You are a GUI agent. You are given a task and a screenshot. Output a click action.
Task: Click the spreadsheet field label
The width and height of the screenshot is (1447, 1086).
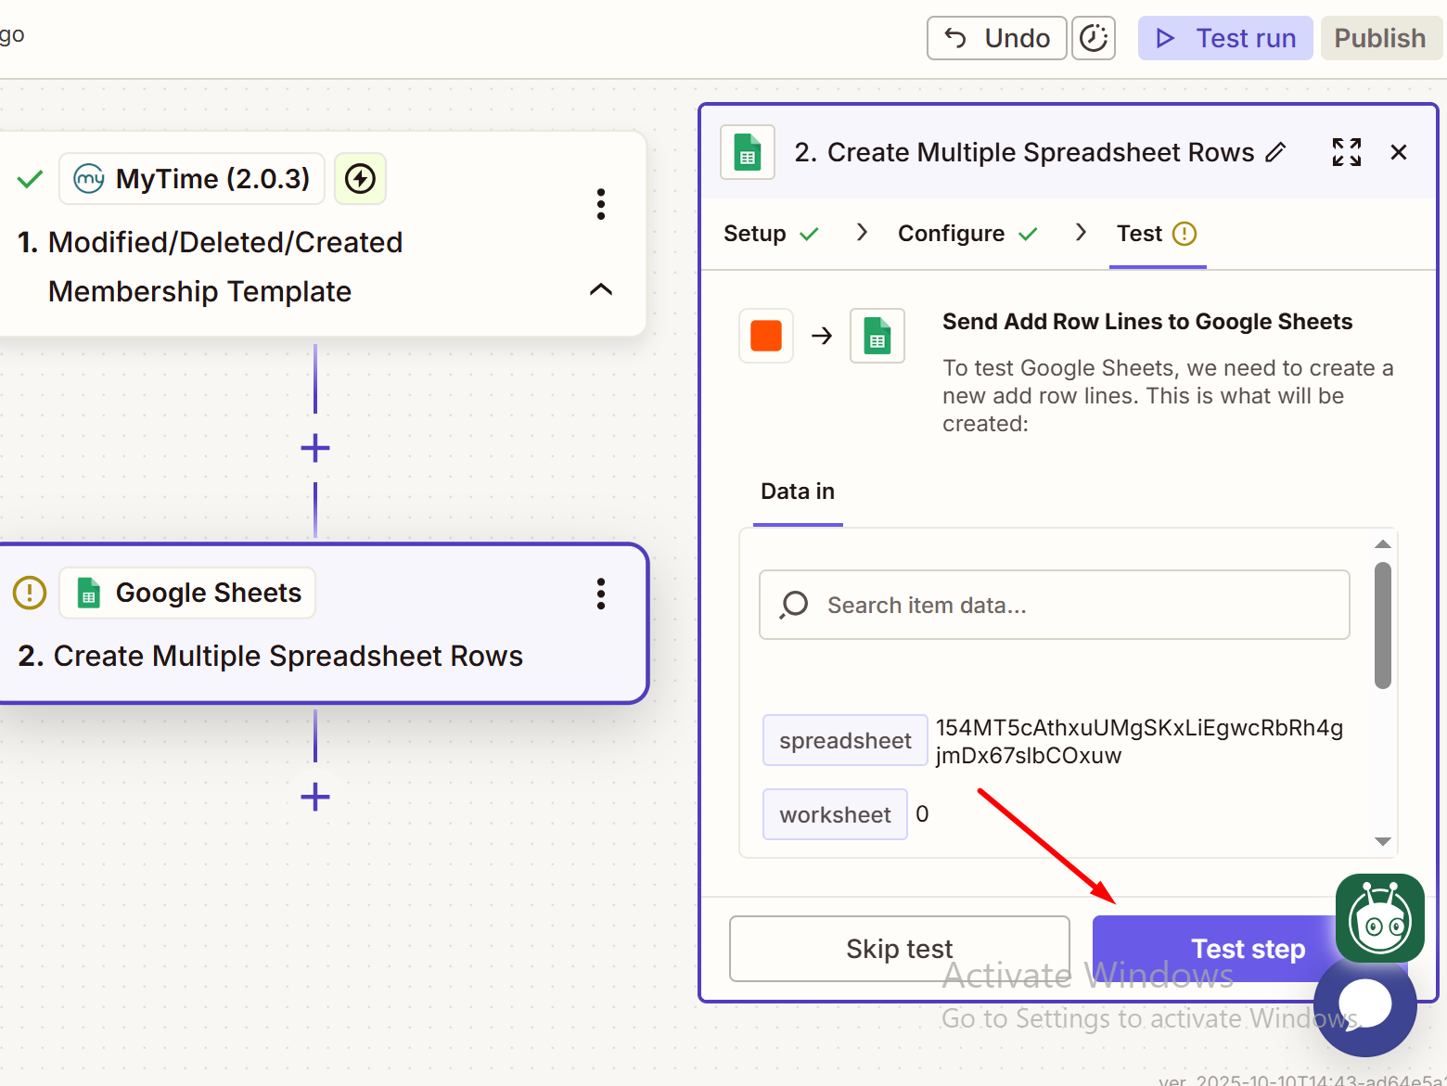(845, 740)
